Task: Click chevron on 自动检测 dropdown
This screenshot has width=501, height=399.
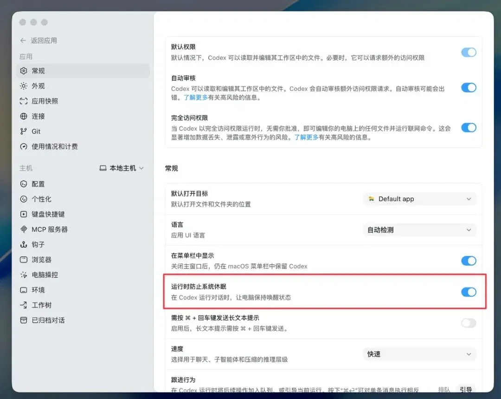Action: coord(469,230)
